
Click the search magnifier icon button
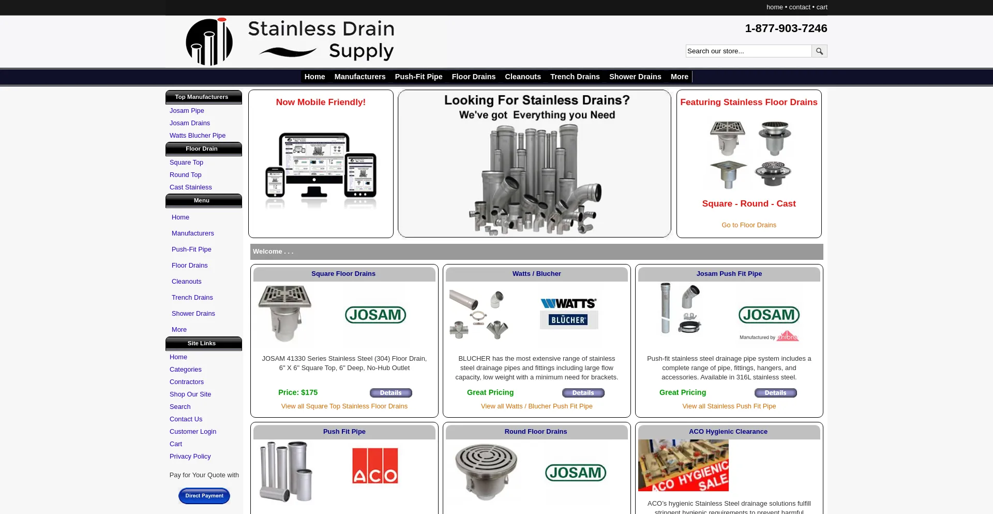(x=819, y=51)
